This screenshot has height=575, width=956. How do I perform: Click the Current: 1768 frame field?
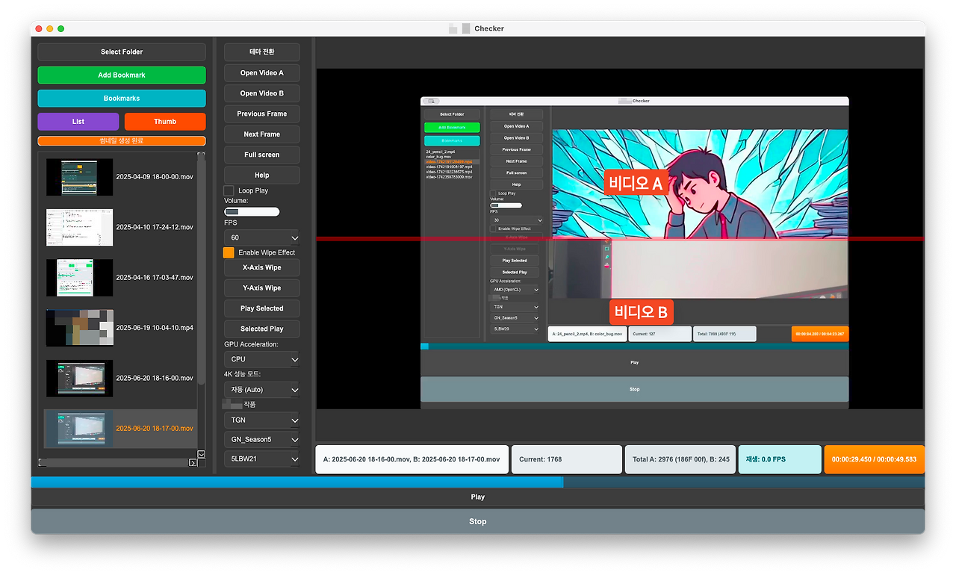pyautogui.click(x=568, y=460)
